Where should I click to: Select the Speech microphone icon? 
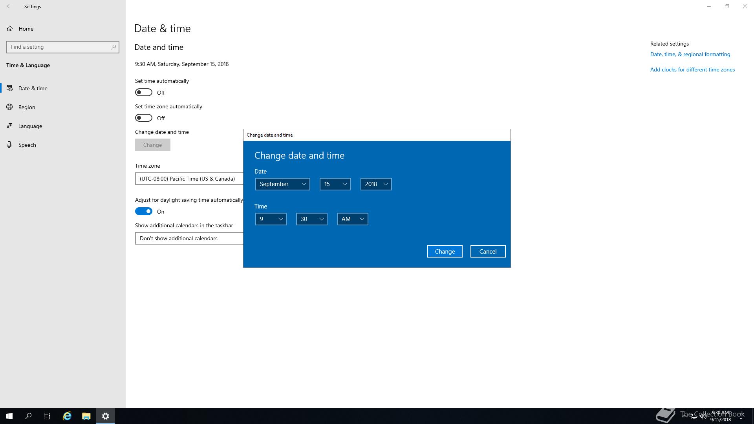click(x=10, y=145)
